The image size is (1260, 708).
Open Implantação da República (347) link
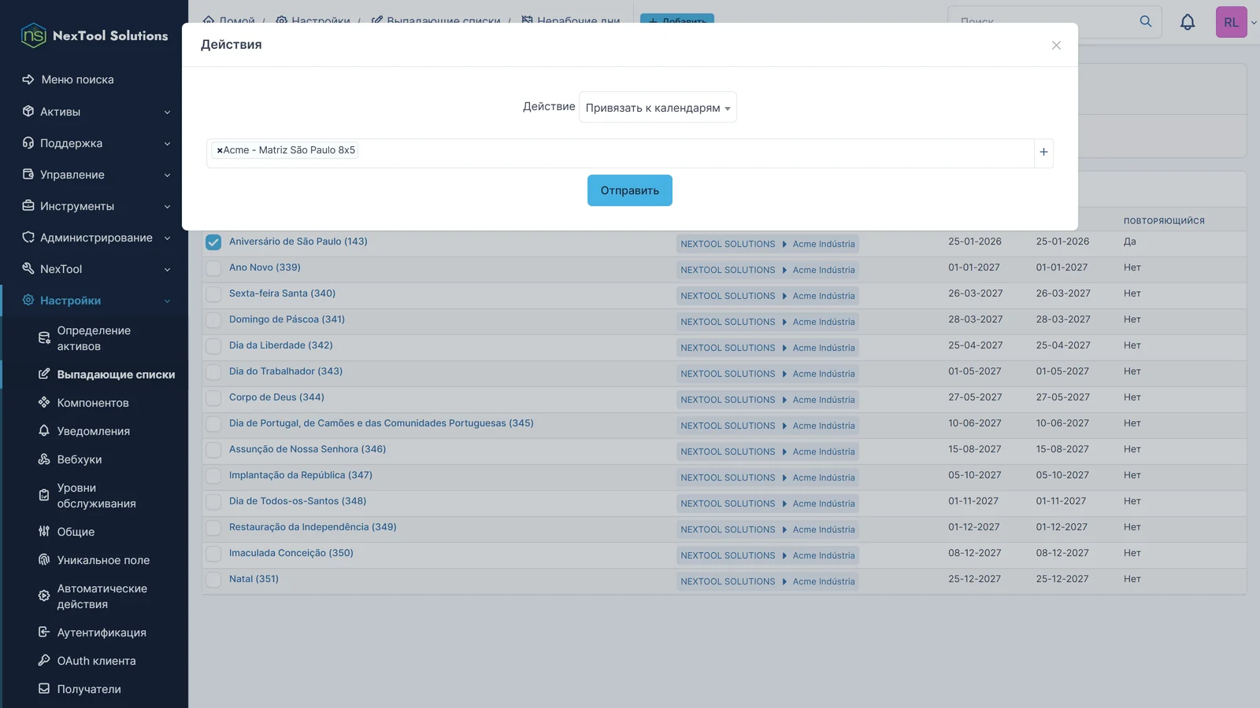click(301, 475)
